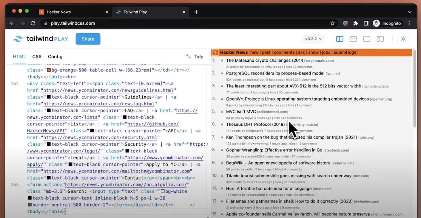The width and height of the screenshot is (421, 218).
Task: Select the responsive design mode icon
Action: 380,39
